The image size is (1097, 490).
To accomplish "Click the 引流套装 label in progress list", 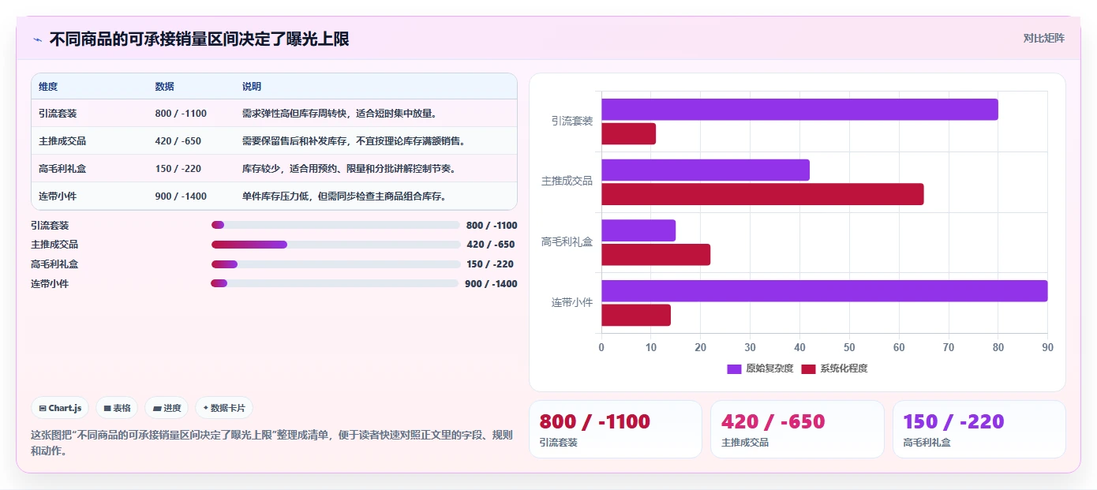I will click(x=50, y=226).
